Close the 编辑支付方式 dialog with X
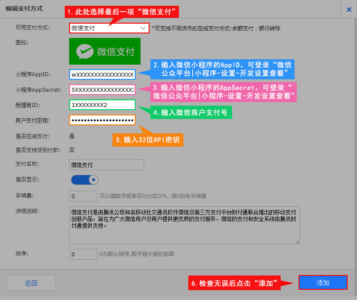The height and width of the screenshot is (300, 357). tap(348, 9)
